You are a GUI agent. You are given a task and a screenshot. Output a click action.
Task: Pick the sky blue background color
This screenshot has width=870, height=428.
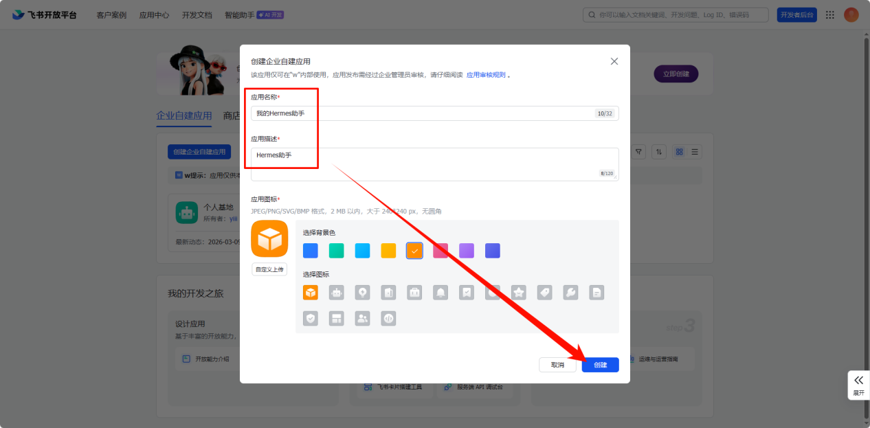[x=363, y=251]
